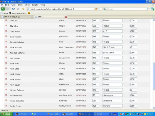This screenshot has height=116, width=155.
Task: Remove Mark Otto via red X
Action: pyautogui.click(x=6, y=68)
